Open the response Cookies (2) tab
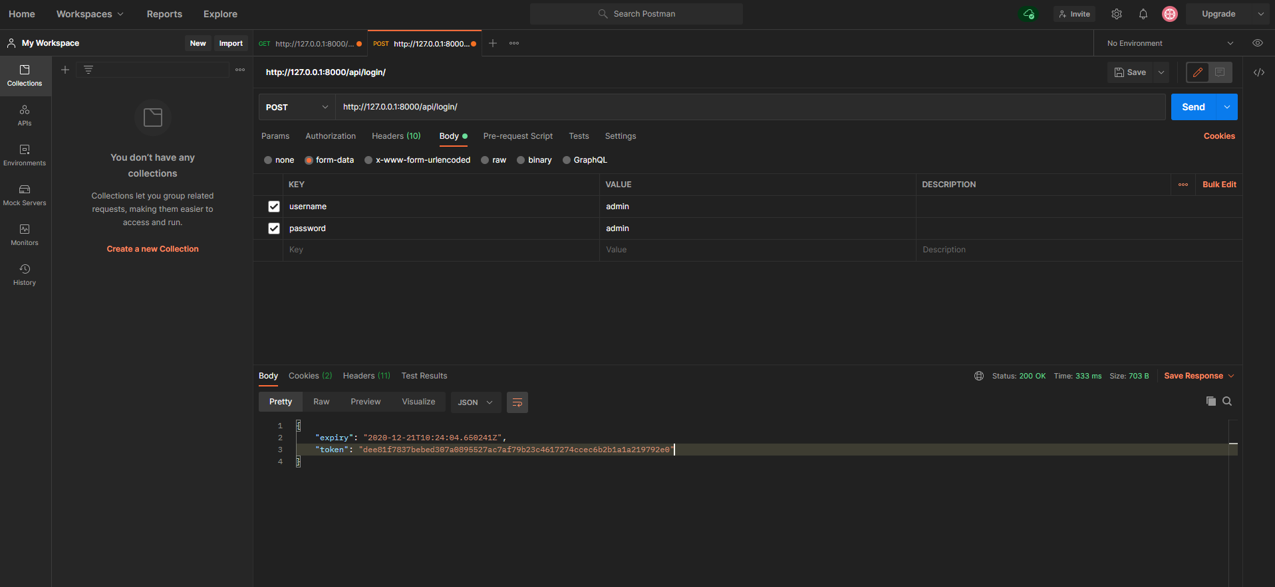 311,376
